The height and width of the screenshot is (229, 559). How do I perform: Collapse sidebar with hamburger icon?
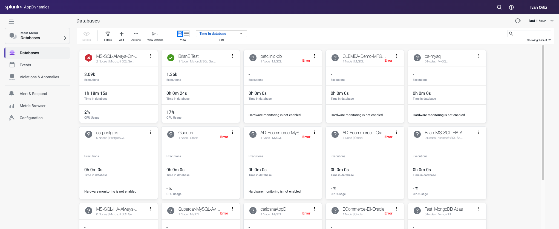pos(11,22)
